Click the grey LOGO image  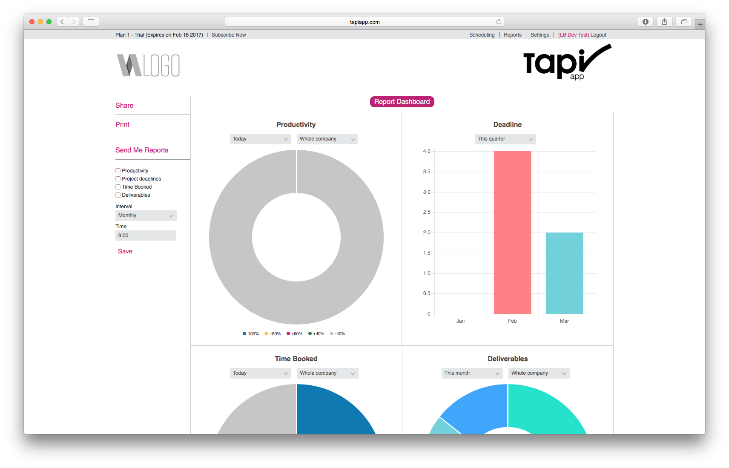[148, 65]
